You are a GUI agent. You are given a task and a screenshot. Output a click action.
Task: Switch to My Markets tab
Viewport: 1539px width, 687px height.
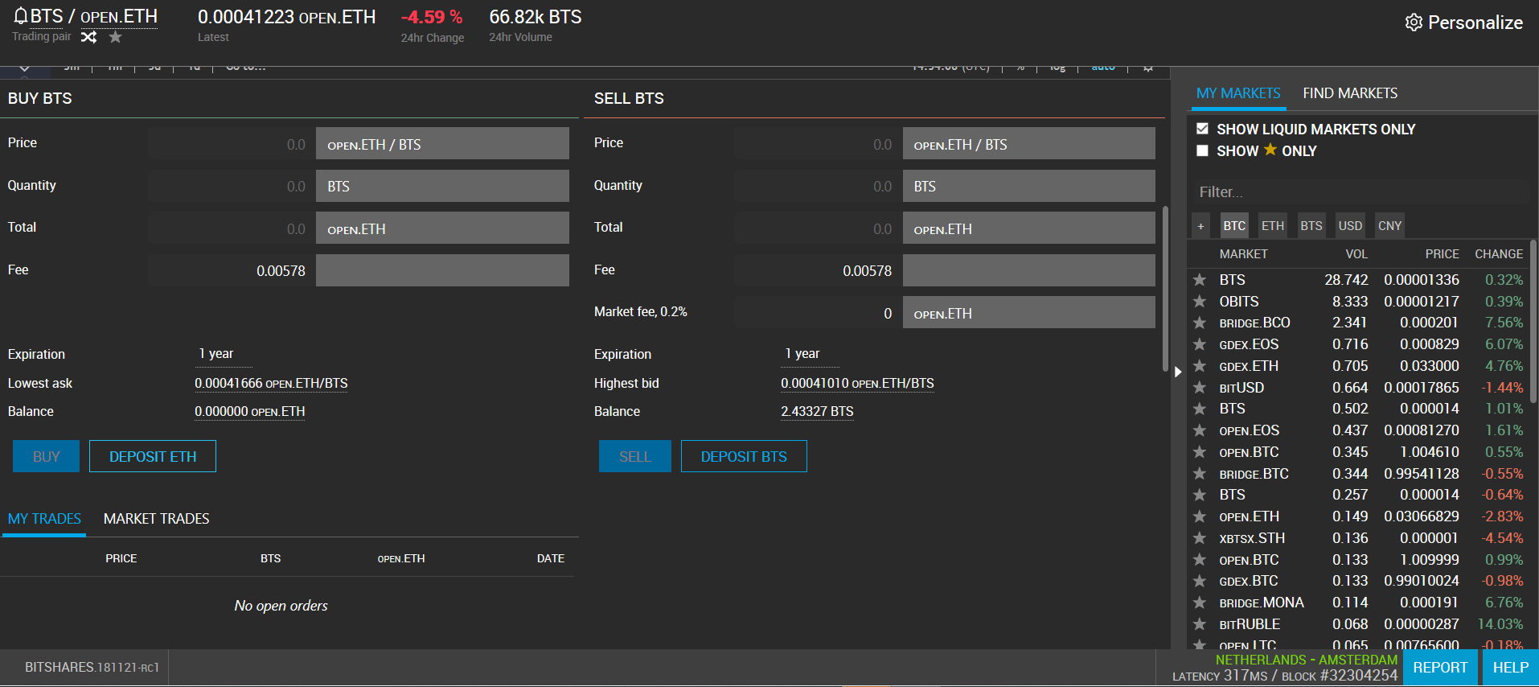(x=1238, y=93)
